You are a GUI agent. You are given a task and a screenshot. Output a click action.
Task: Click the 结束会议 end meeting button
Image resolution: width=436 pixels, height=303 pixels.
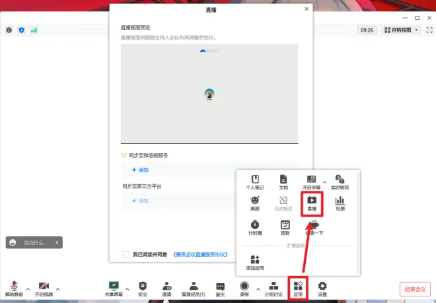coord(415,289)
